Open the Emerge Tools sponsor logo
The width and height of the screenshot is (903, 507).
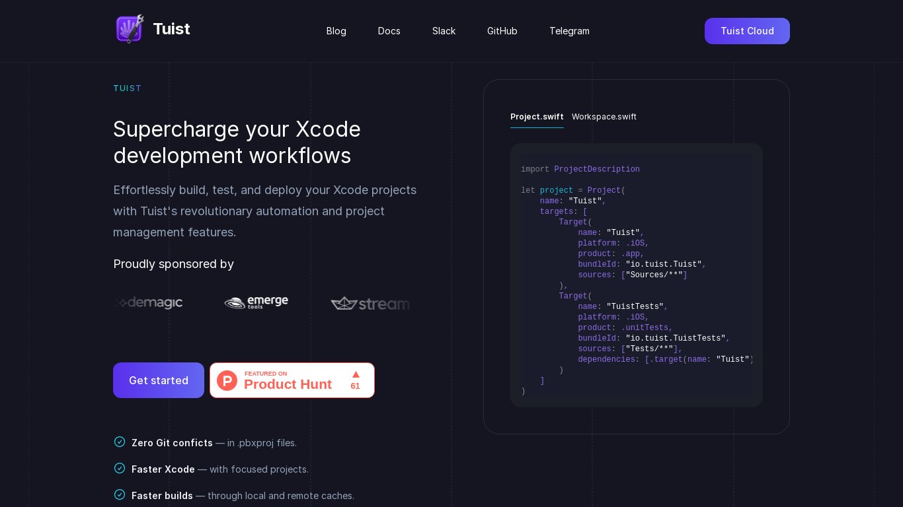(256, 302)
